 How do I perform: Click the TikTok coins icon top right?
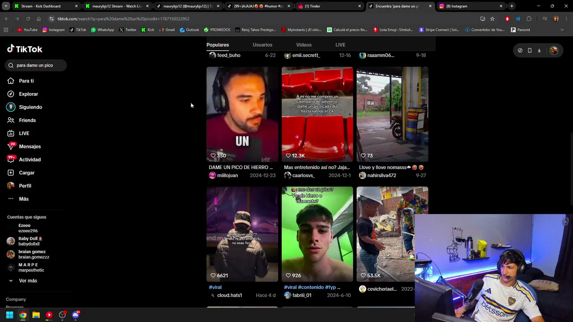click(x=520, y=51)
